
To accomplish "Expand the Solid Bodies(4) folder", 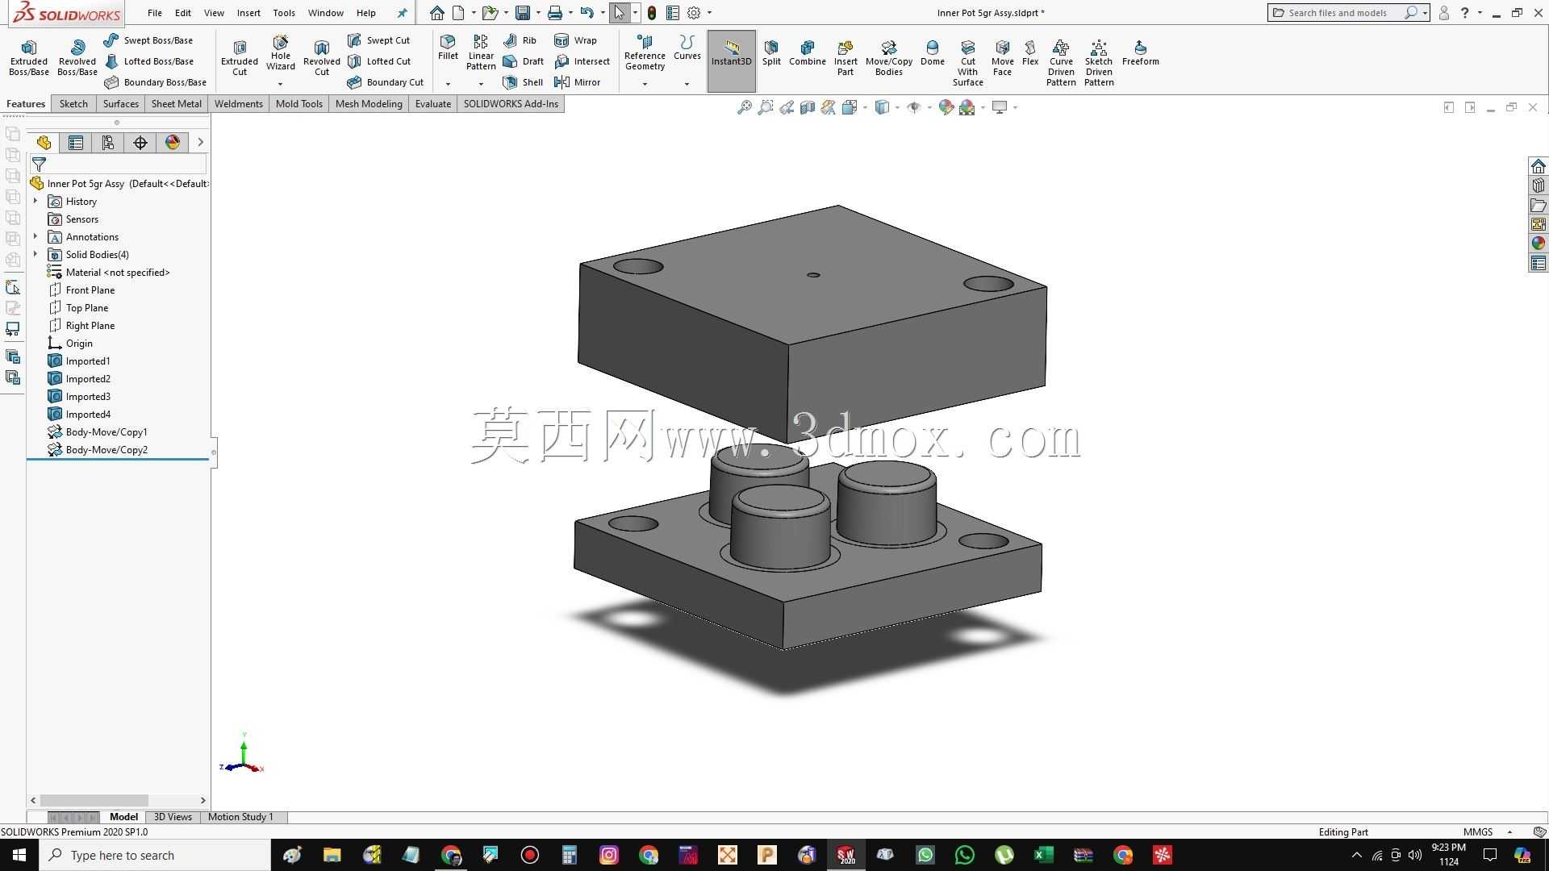I will [35, 254].
